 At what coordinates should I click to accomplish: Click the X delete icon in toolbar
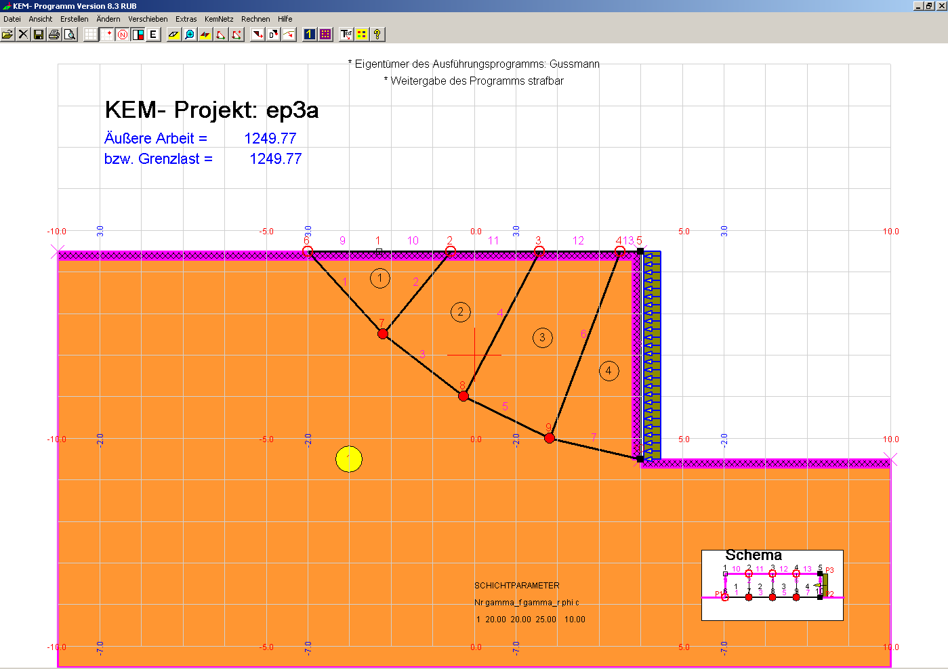pyautogui.click(x=23, y=34)
